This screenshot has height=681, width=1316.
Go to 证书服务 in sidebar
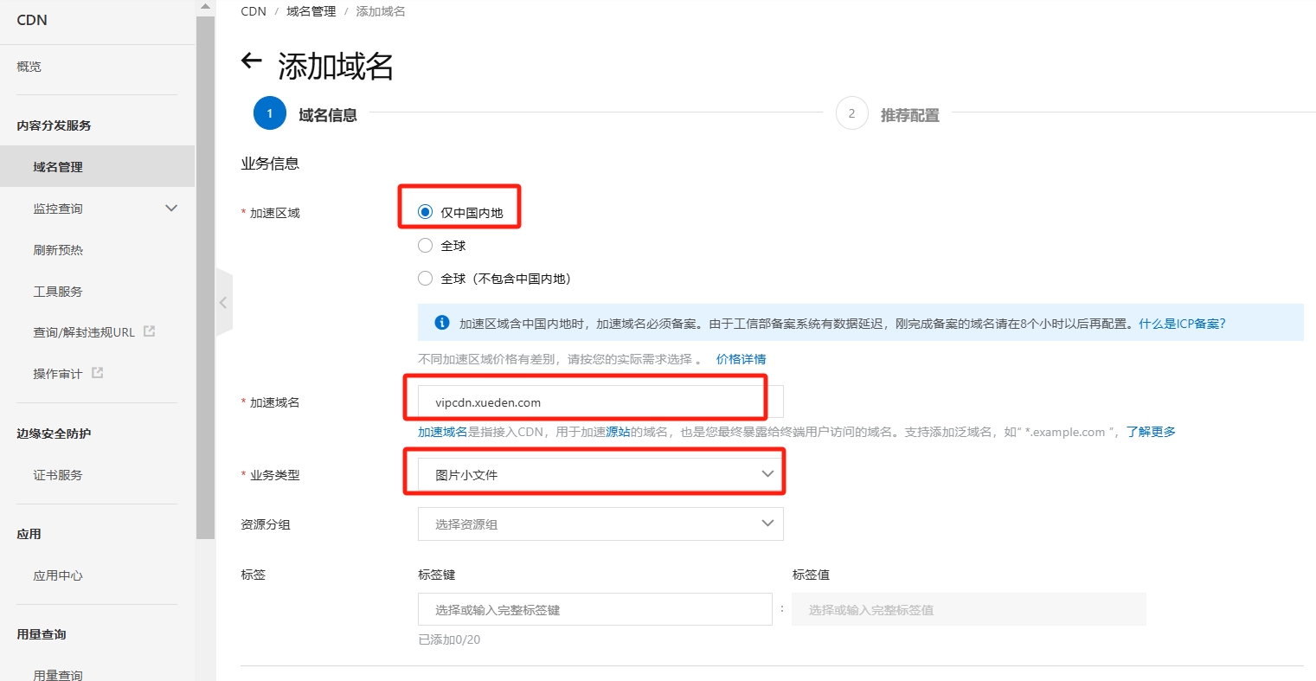coord(58,475)
